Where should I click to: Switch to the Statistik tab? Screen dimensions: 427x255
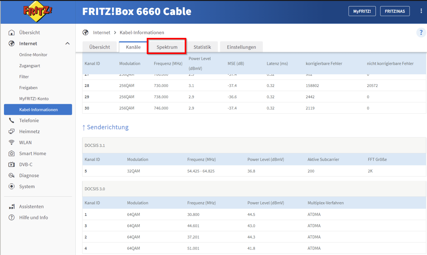point(202,47)
